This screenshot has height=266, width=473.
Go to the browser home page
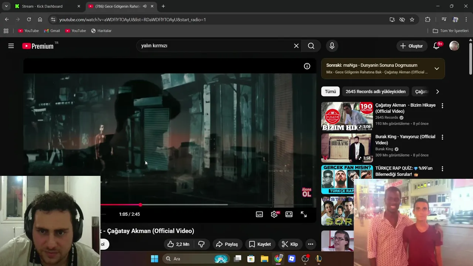pos(40,20)
